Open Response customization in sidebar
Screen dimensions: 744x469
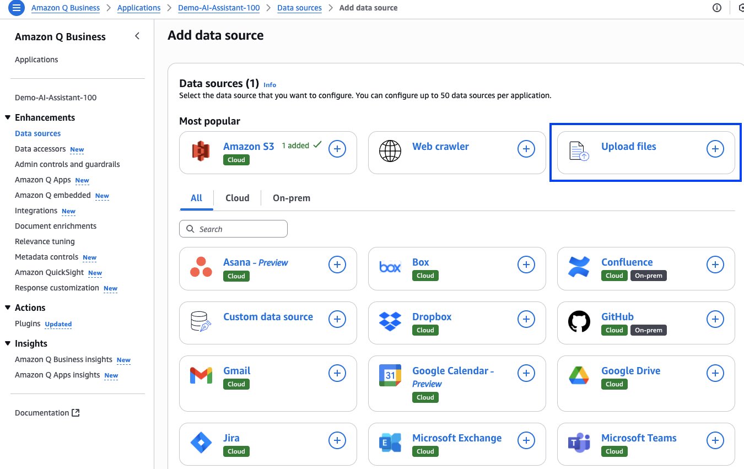[57, 288]
